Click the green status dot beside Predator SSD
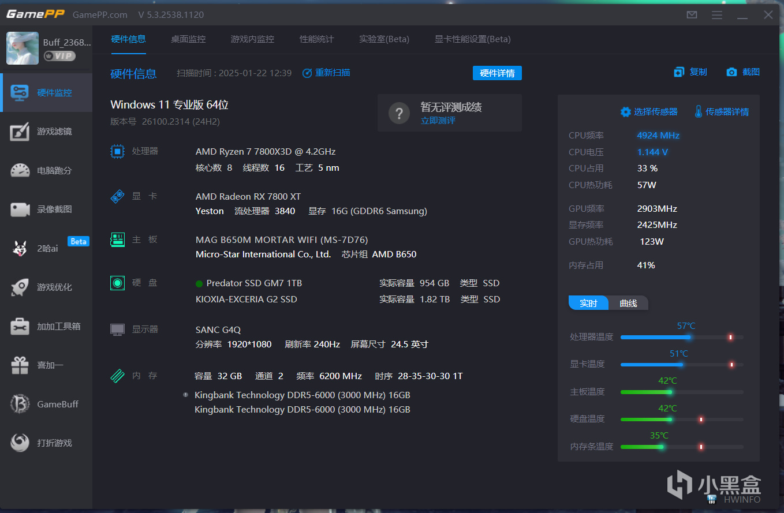The image size is (784, 513). point(199,283)
